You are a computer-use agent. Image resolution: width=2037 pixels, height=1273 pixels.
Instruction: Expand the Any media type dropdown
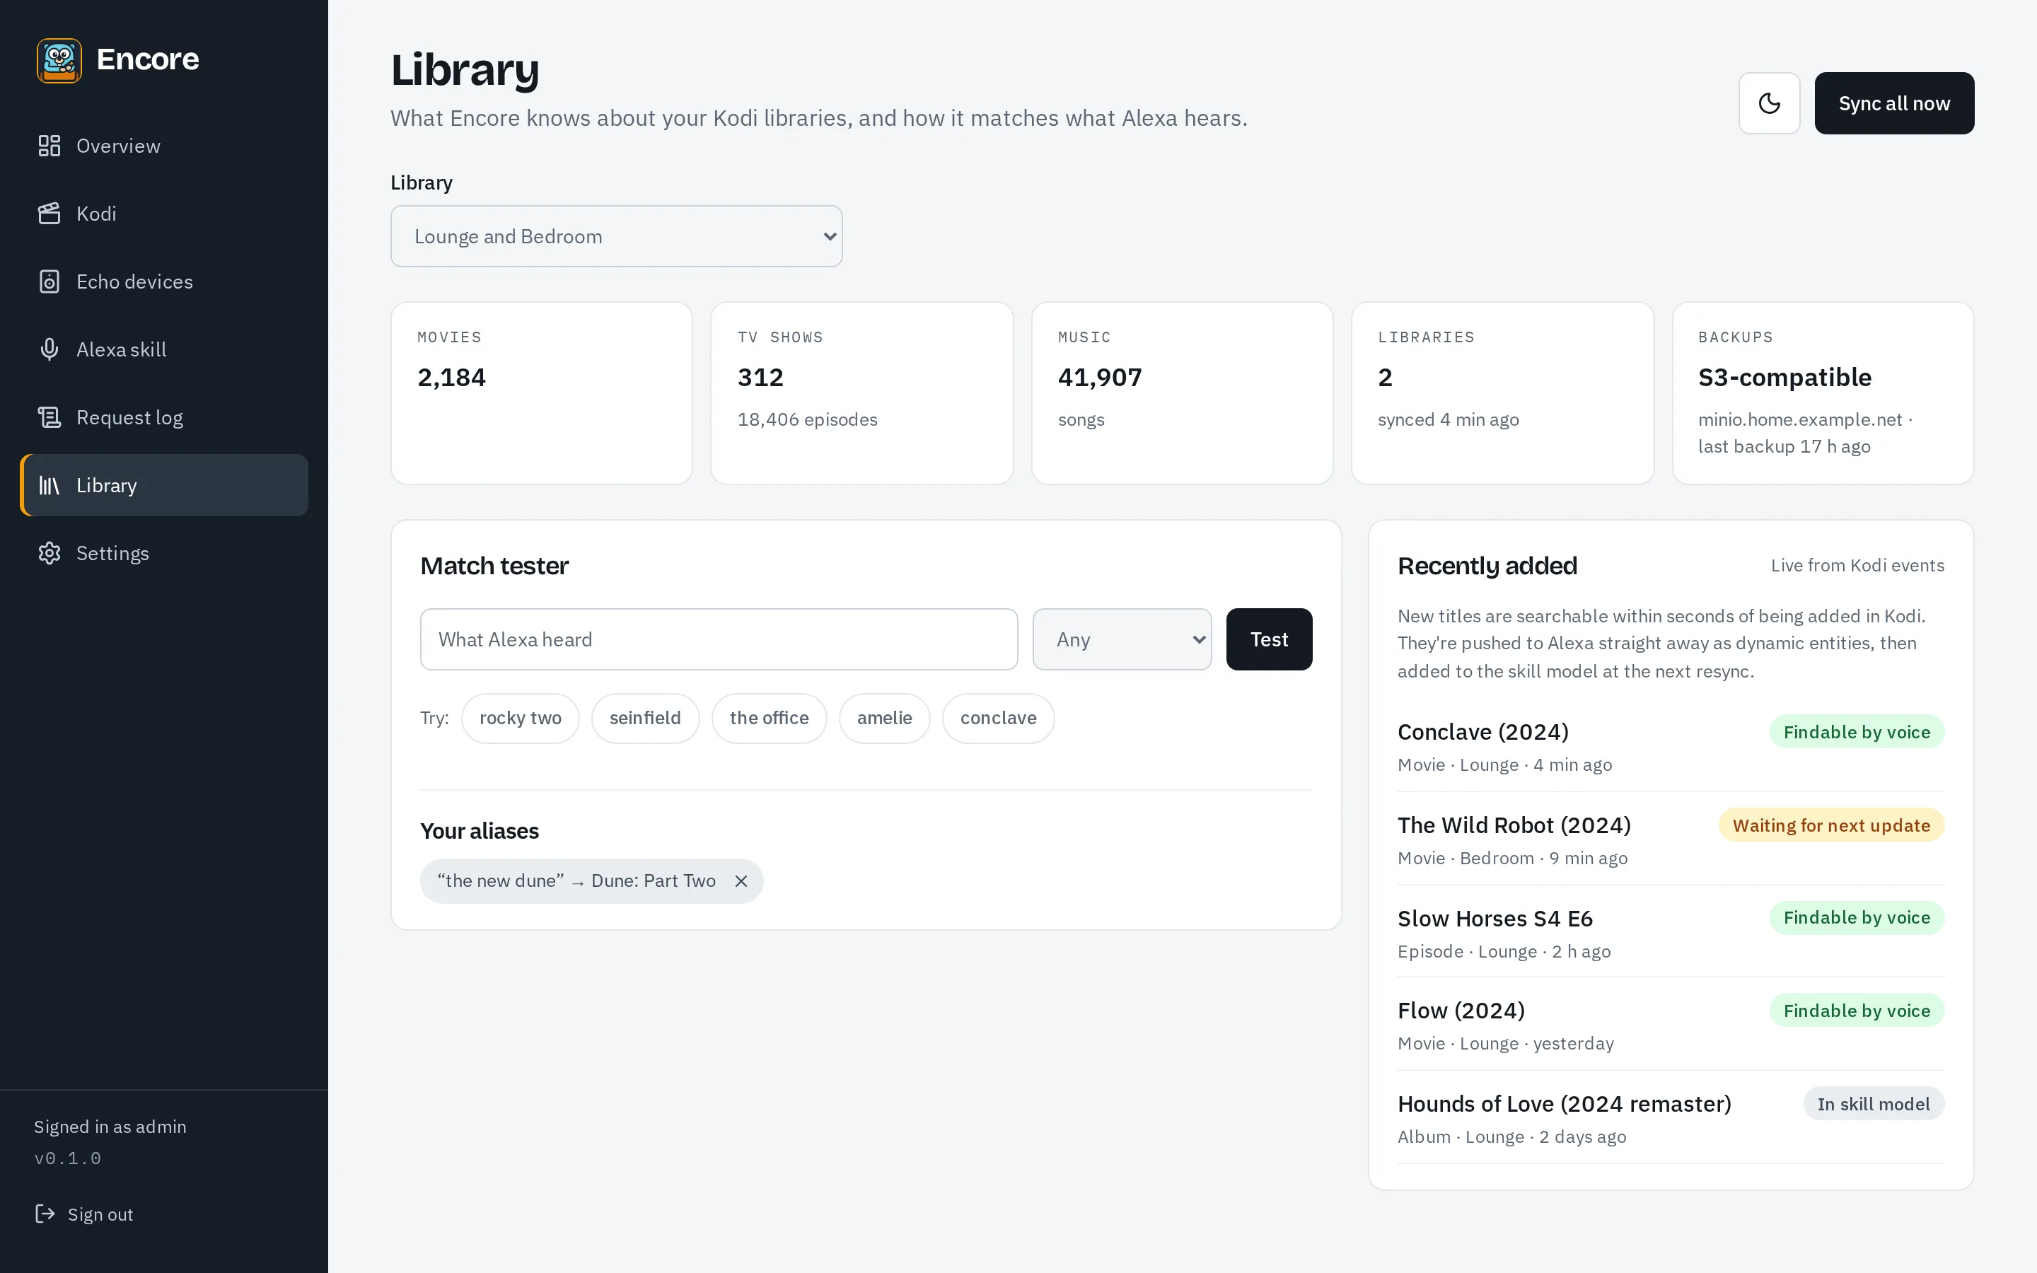[x=1122, y=640]
